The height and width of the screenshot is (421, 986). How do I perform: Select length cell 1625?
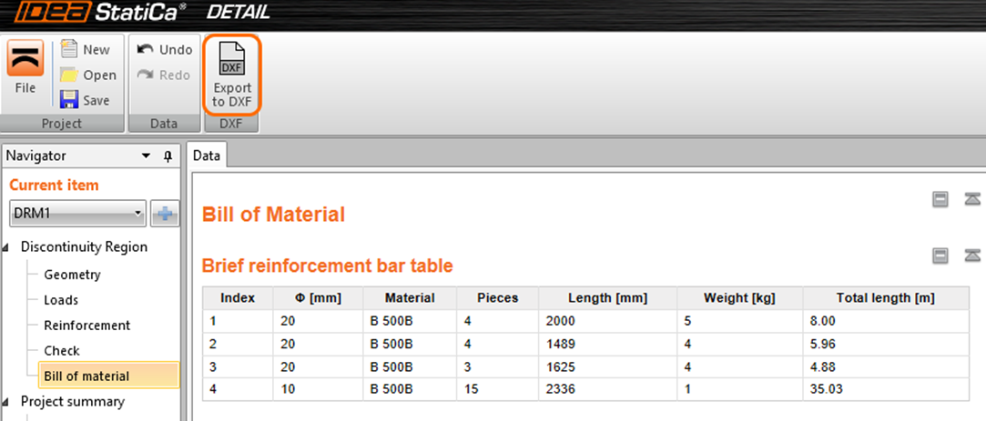point(607,366)
